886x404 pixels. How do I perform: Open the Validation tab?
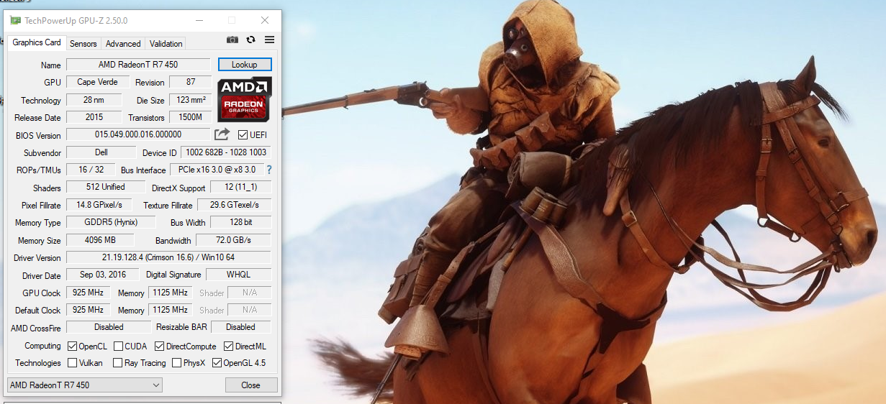tap(166, 43)
